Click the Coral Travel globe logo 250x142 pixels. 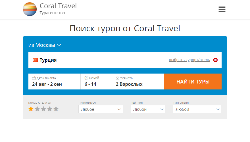(x=30, y=9)
